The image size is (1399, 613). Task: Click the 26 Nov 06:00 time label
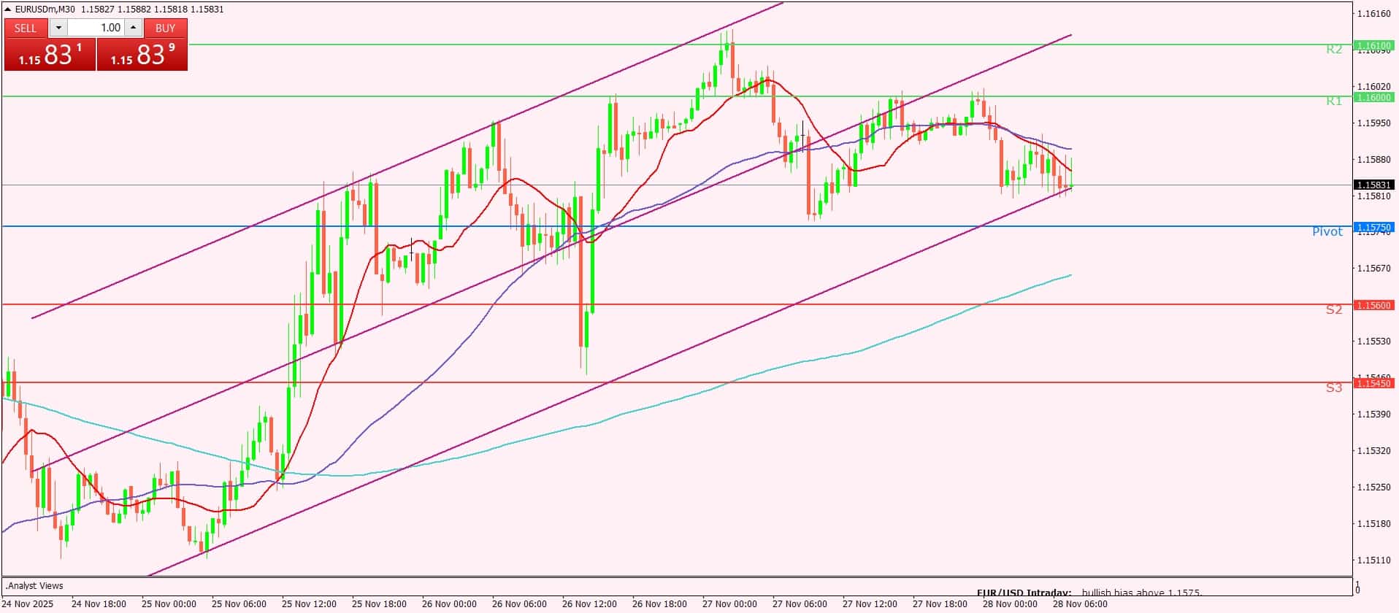(x=519, y=604)
